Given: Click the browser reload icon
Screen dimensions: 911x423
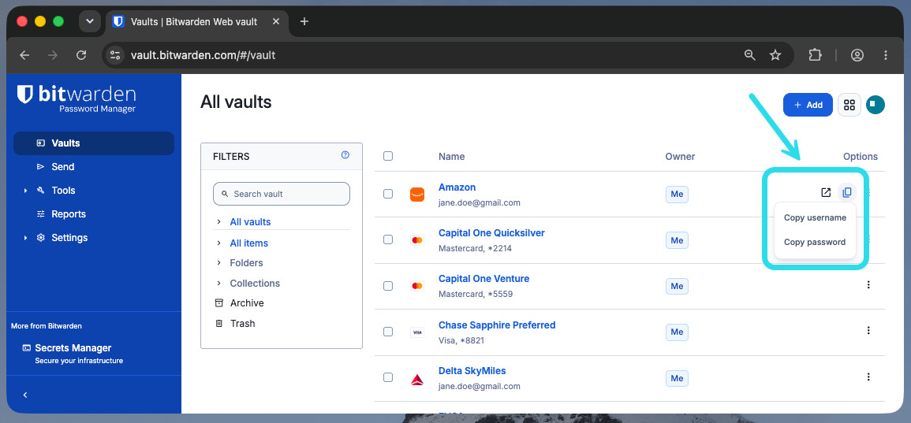Looking at the screenshot, I should [x=81, y=55].
